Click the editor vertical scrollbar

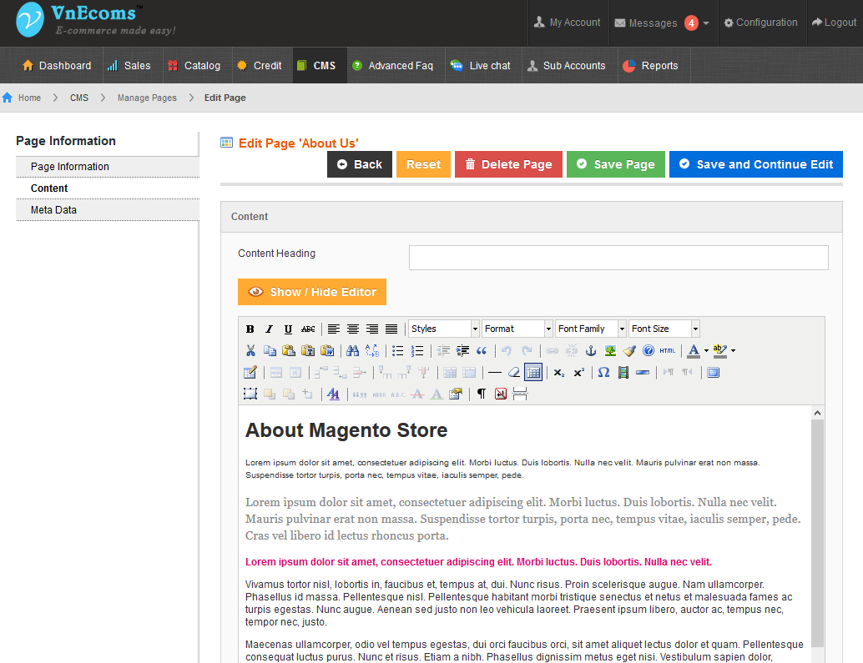click(817, 533)
